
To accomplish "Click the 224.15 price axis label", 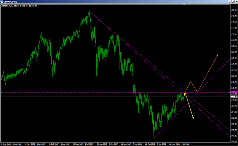I will click(x=234, y=70).
